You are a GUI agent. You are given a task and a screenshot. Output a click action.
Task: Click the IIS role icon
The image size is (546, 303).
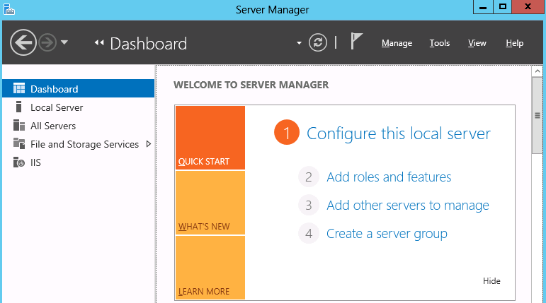point(19,162)
